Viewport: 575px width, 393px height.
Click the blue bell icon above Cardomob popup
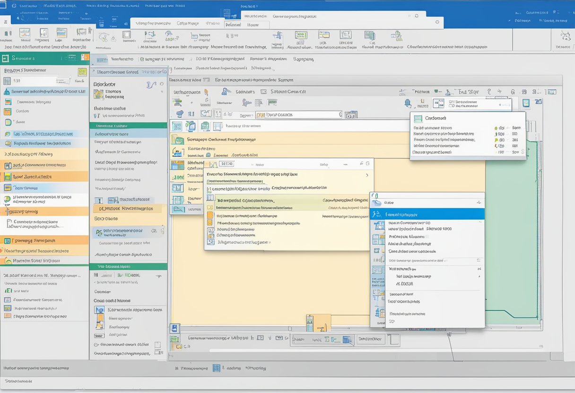(x=408, y=103)
